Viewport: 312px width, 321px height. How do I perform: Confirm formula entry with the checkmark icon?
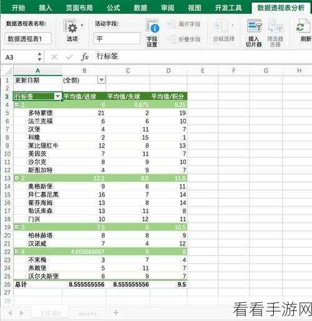(x=69, y=57)
